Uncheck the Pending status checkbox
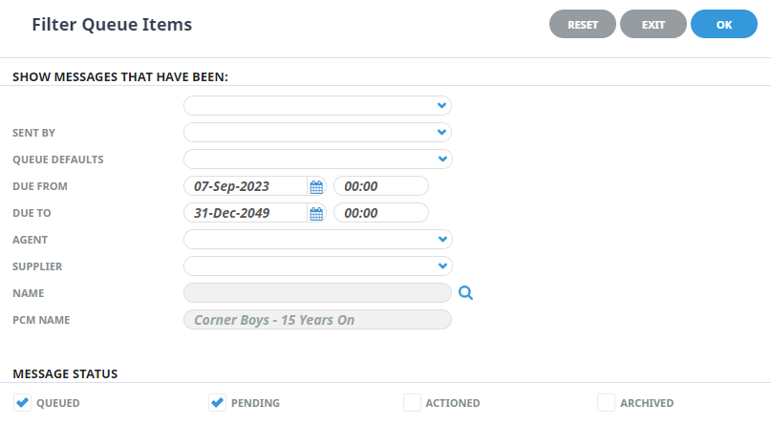This screenshot has width=771, height=425. pyautogui.click(x=217, y=403)
